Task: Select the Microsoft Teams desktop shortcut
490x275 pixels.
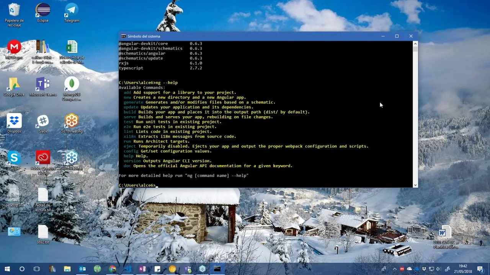Action: (43, 87)
